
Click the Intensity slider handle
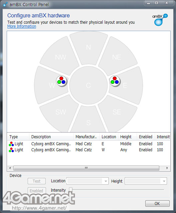coord(71,190)
